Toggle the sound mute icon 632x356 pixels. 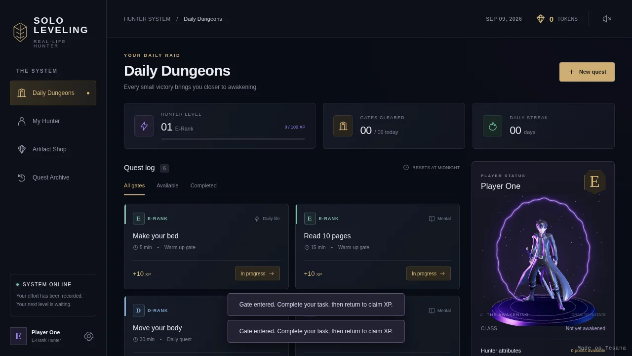coord(607,19)
